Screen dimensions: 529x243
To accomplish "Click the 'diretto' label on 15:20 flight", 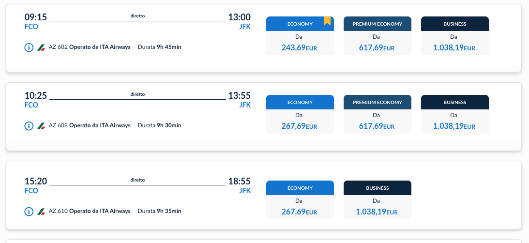I will (137, 180).
